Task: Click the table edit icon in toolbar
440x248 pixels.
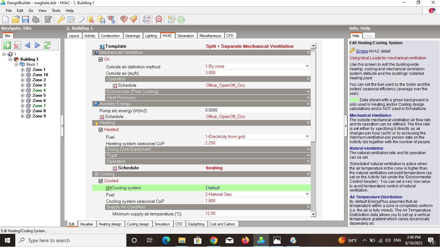Action: pyautogui.click(x=71, y=19)
